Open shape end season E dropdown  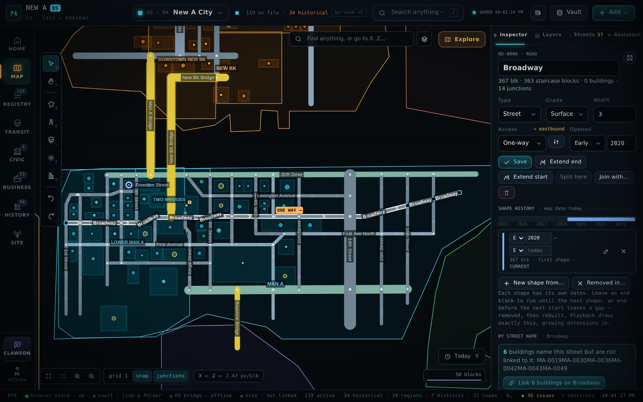(517, 251)
